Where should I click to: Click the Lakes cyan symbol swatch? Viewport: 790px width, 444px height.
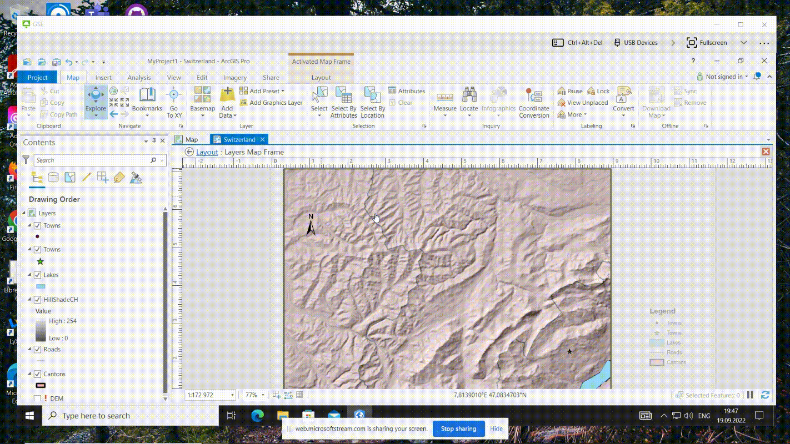[41, 287]
